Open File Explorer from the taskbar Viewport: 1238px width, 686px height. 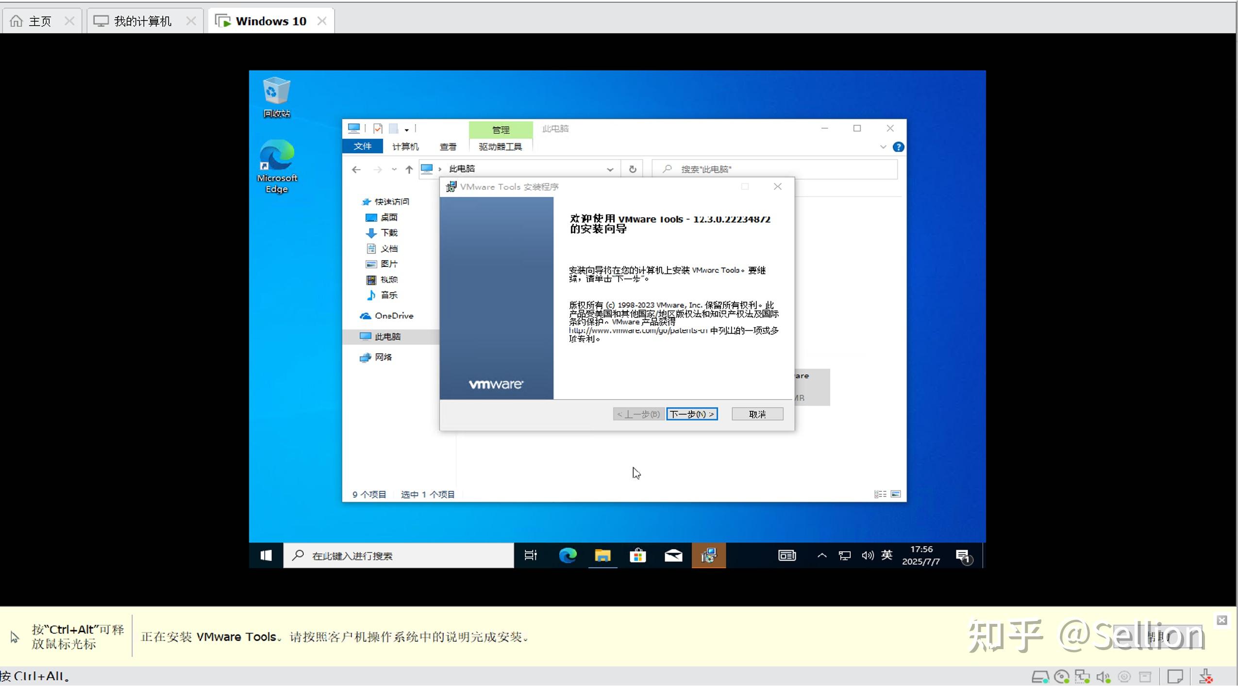602,555
